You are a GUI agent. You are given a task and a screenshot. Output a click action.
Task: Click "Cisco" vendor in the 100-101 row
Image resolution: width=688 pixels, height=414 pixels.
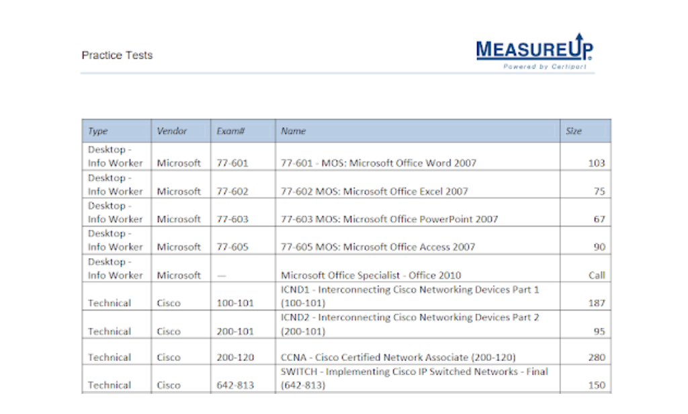[x=169, y=303]
